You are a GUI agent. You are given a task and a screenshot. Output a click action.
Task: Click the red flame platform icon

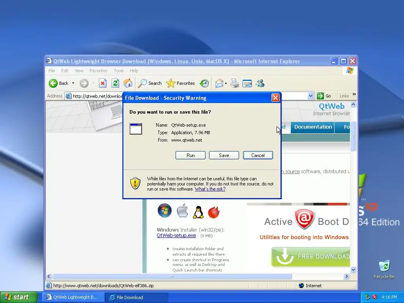point(214,212)
